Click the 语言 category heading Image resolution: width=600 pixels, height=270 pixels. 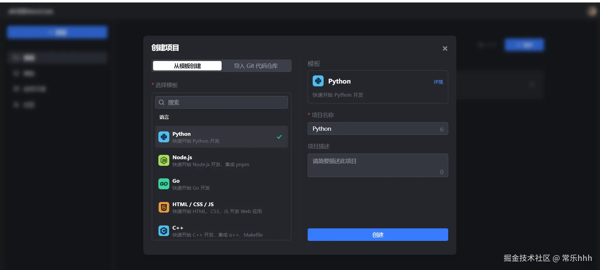click(164, 117)
